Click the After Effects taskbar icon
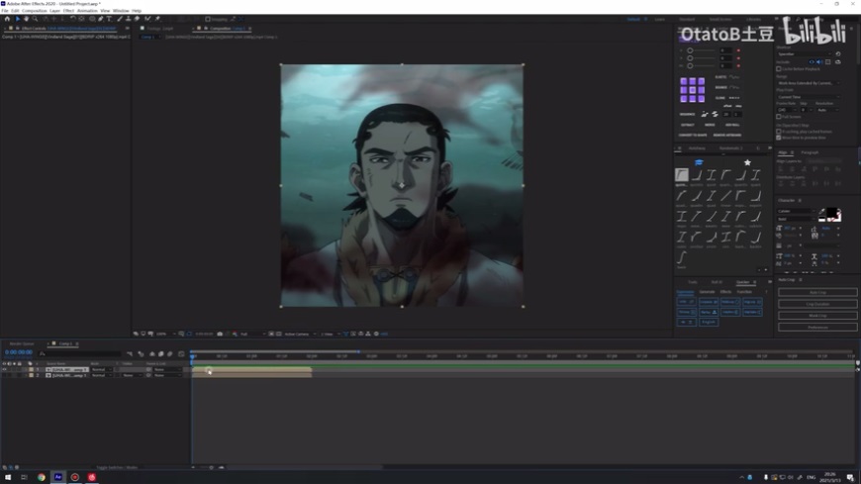 tap(58, 477)
